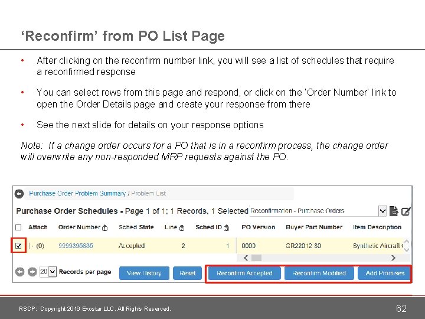
Task: Click the Reconfirm Accepted button
Action: [x=244, y=273]
